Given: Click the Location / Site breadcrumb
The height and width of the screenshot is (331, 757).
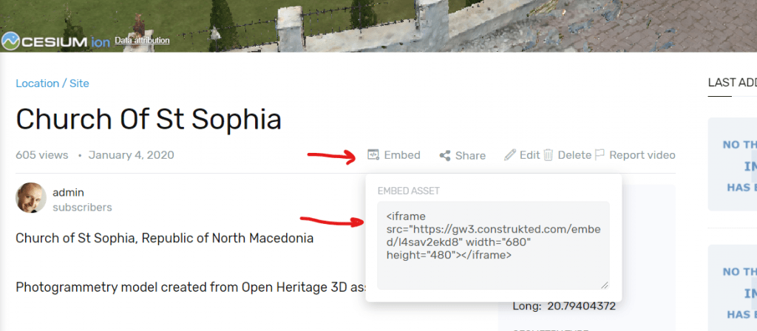Looking at the screenshot, I should 52,83.
